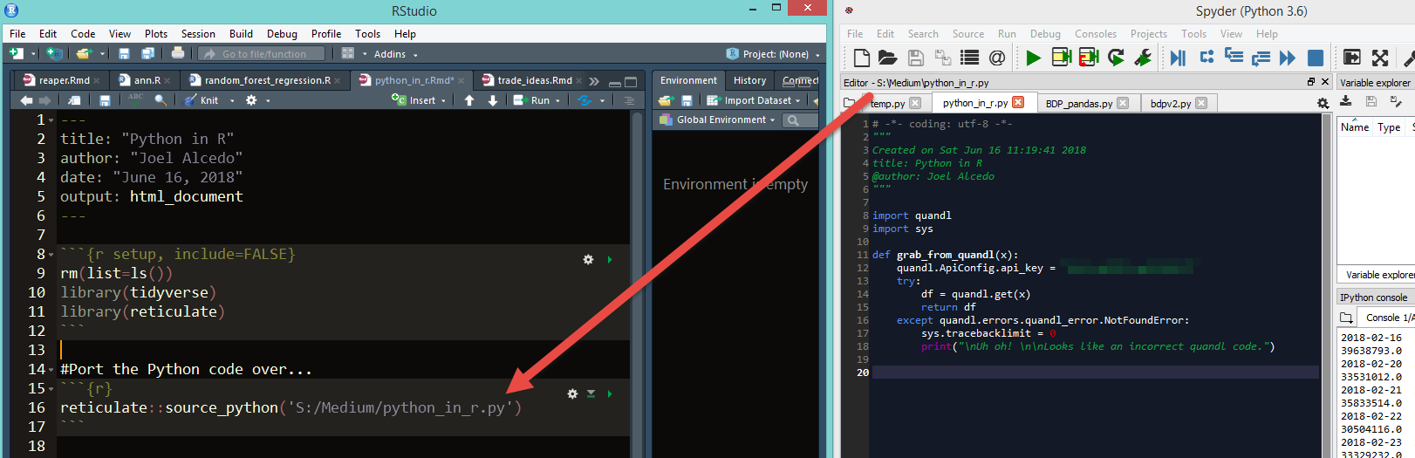Open Spyder file switcher list icon

969,58
